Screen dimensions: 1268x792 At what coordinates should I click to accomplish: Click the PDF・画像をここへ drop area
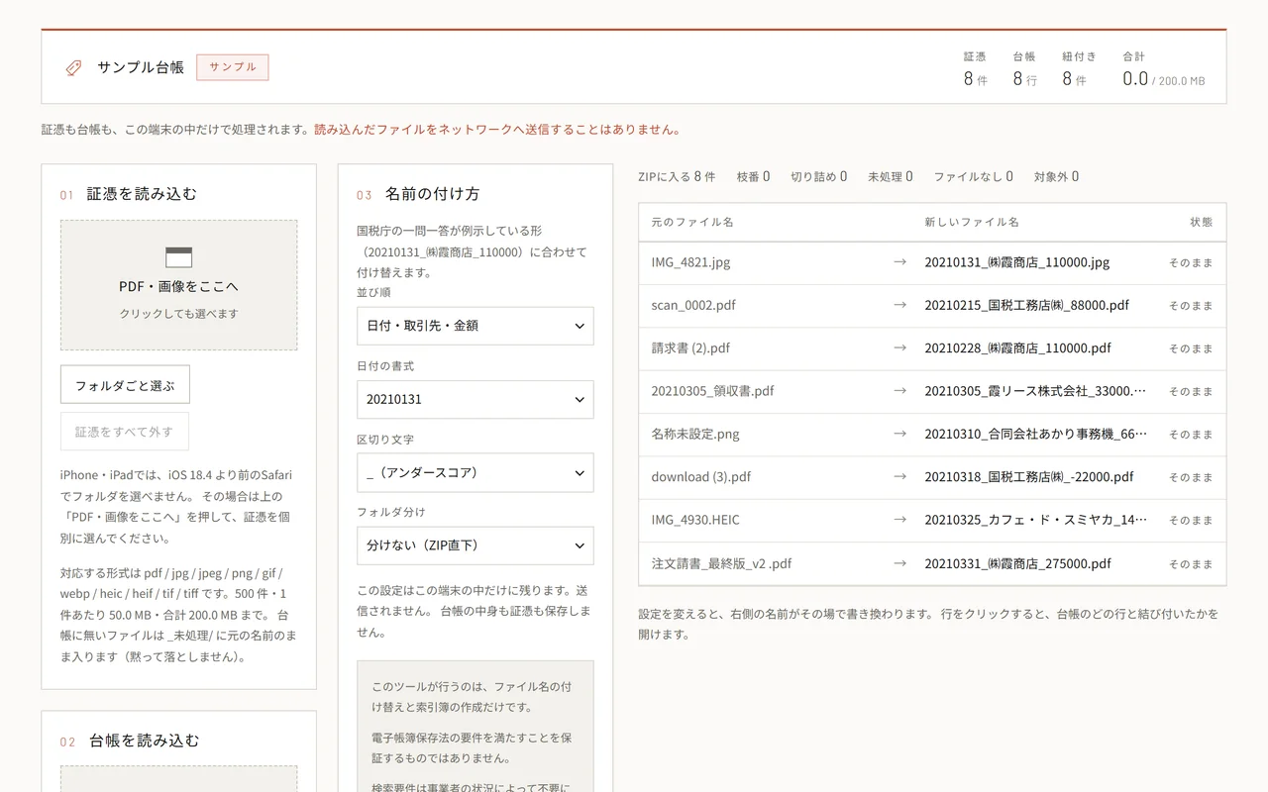pyautogui.click(x=178, y=285)
